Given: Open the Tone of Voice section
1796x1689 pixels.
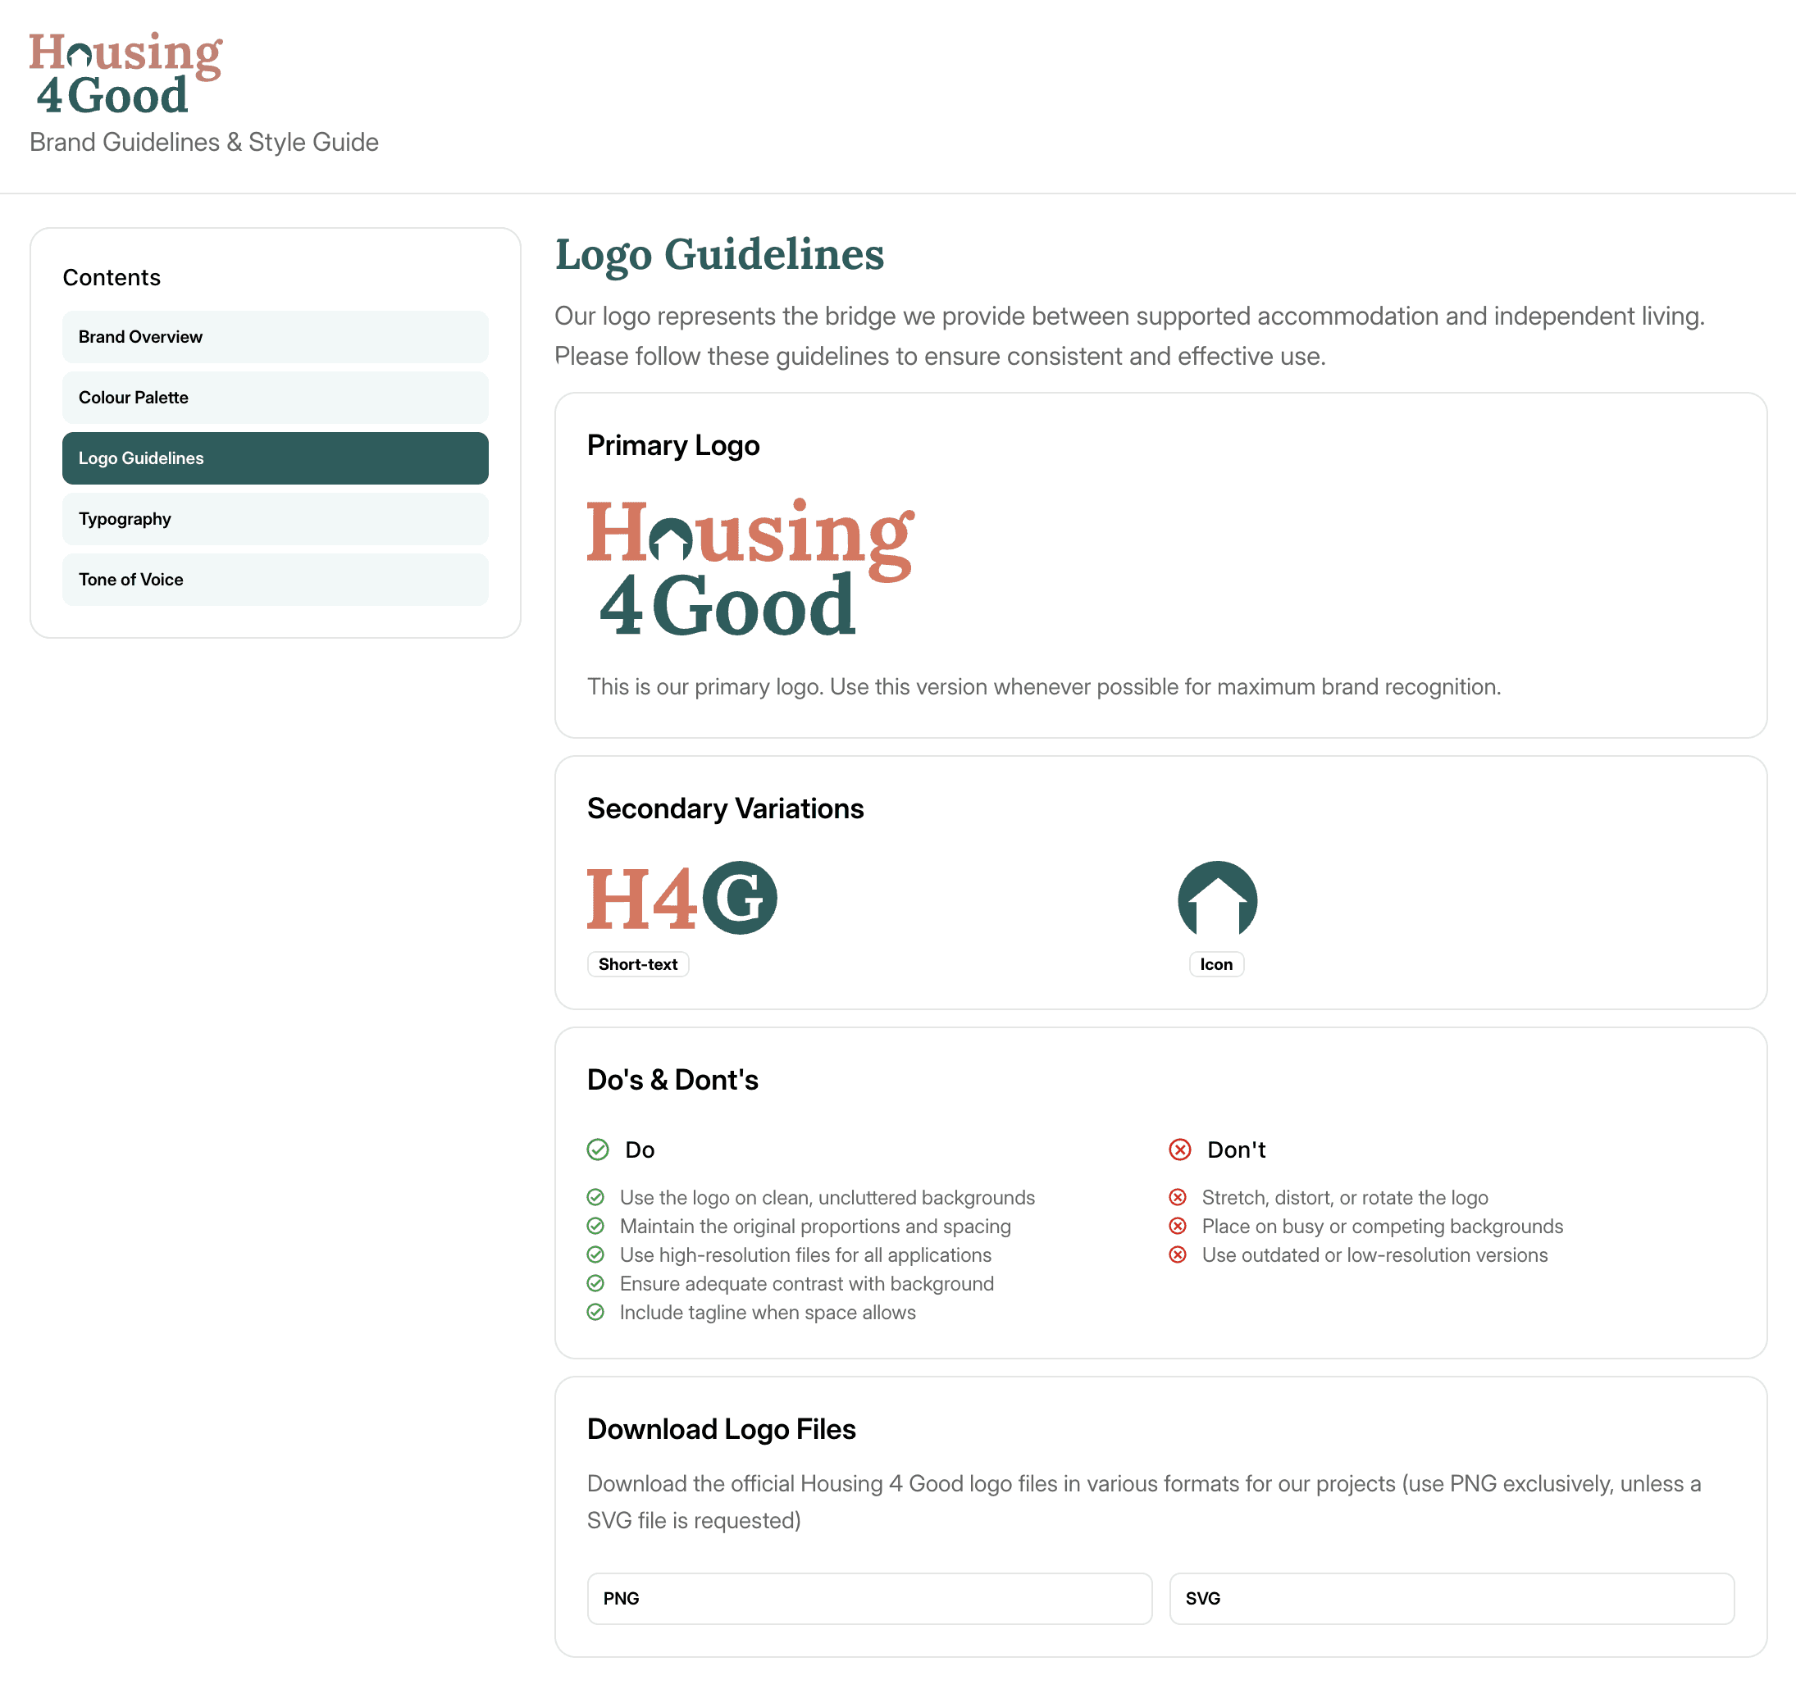Looking at the screenshot, I should 275,579.
